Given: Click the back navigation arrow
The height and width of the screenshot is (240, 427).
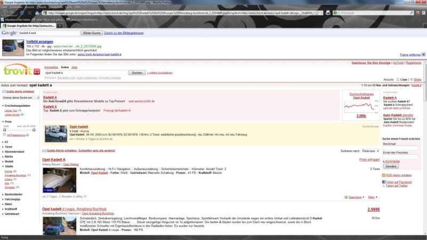Looking at the screenshot, I should 6,13.
